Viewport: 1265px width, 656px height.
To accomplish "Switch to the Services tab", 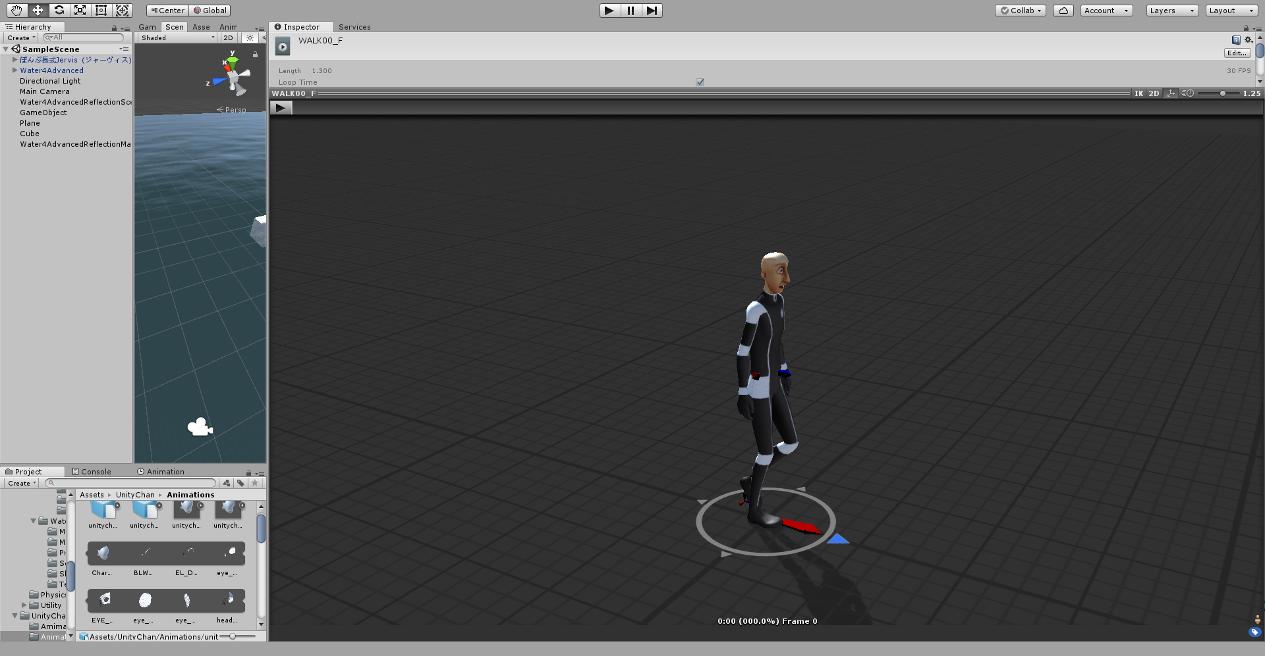I will [354, 27].
